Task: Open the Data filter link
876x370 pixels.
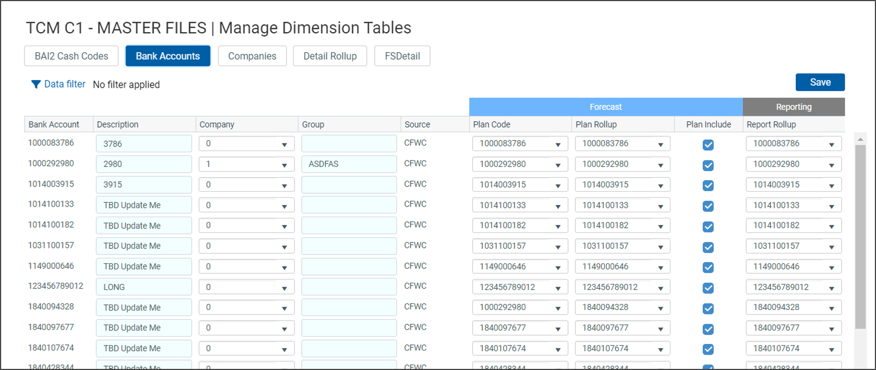Action: click(x=65, y=84)
